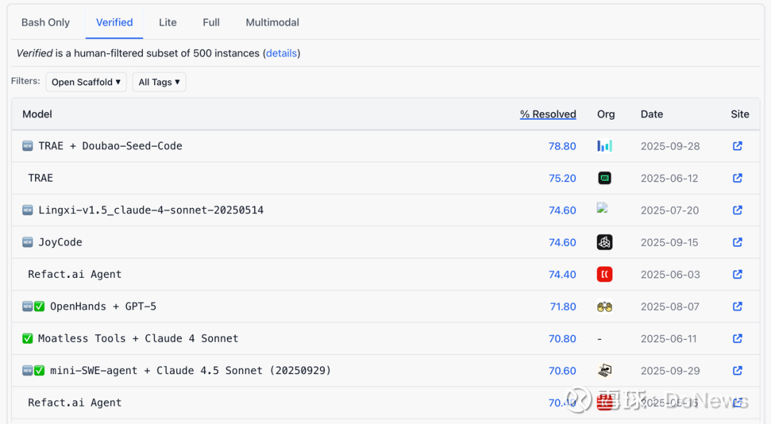Switch to the Bash Only tab
This screenshot has width=771, height=424.
[x=45, y=23]
